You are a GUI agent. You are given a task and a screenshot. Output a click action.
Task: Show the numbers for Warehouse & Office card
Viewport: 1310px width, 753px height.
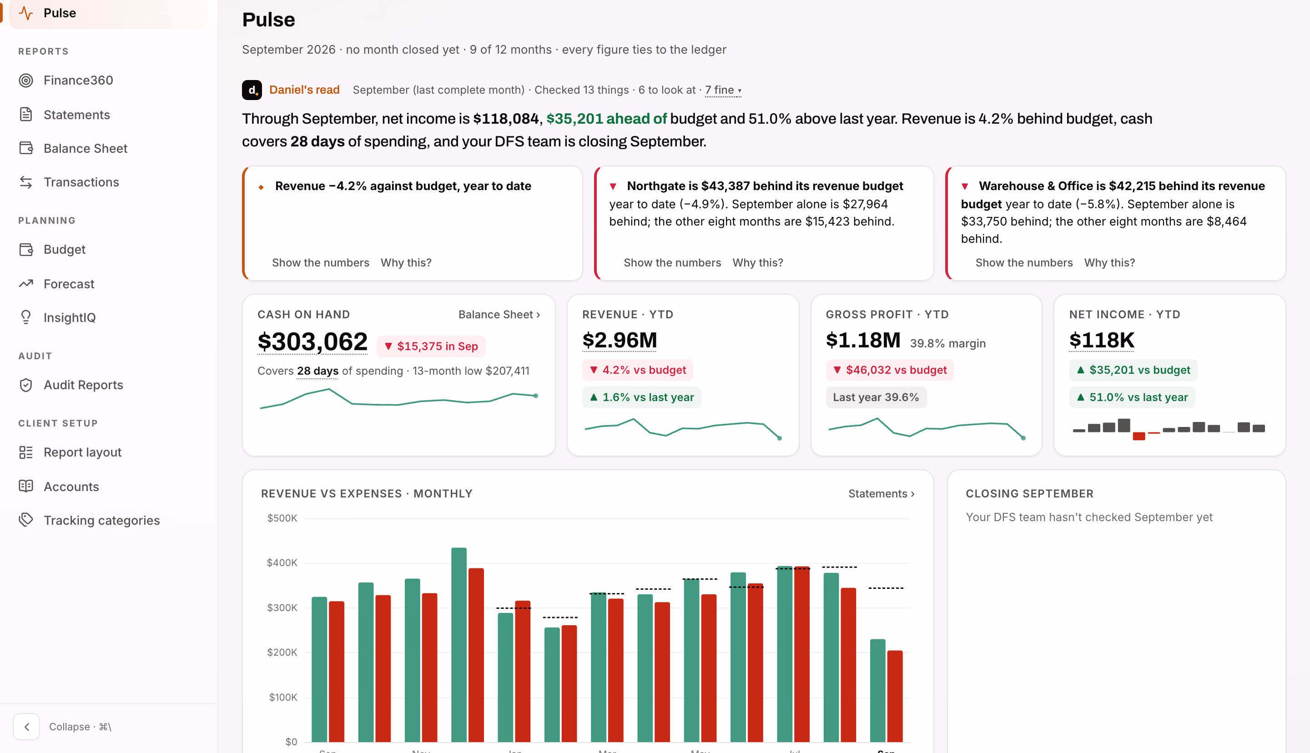1024,263
